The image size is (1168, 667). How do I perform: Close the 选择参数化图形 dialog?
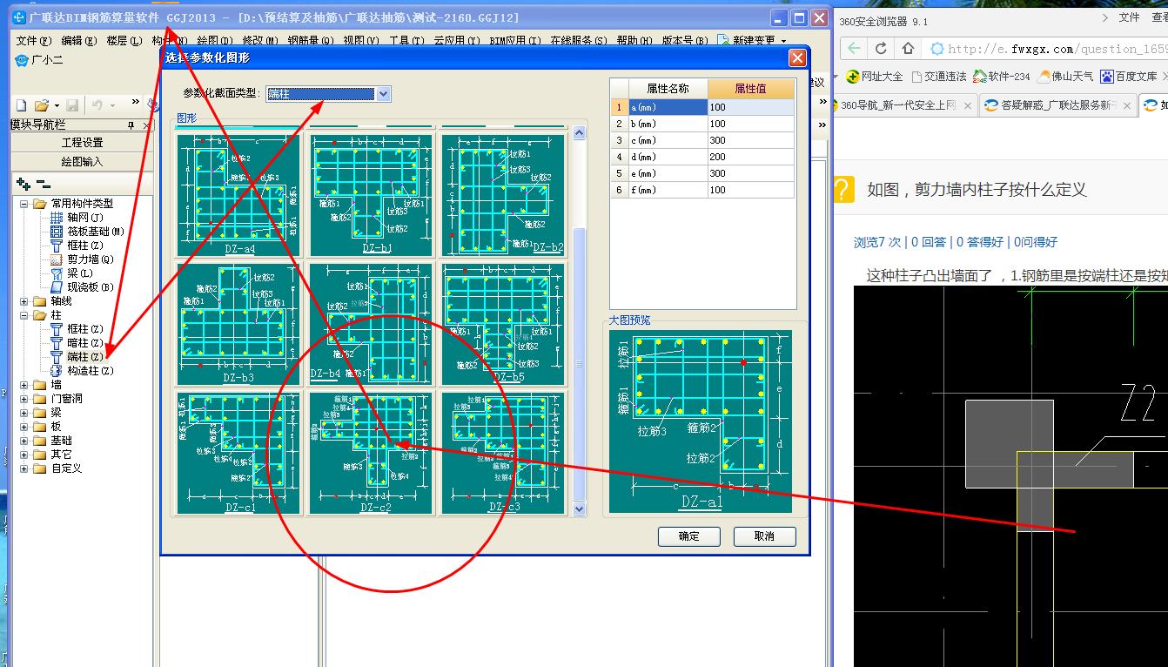click(796, 58)
